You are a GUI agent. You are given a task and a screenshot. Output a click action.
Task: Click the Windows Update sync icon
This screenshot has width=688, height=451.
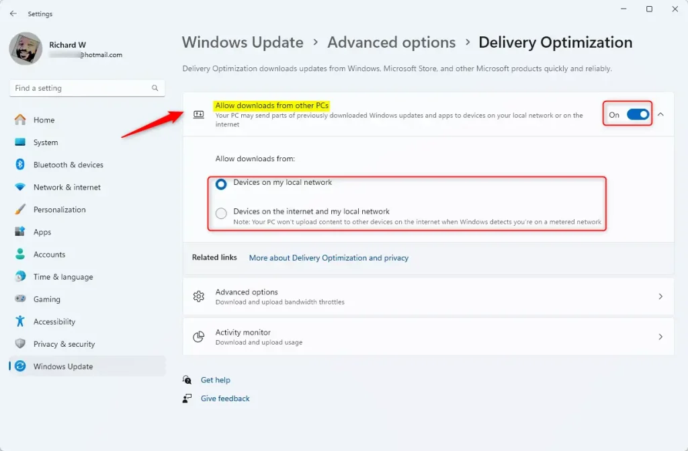point(20,366)
